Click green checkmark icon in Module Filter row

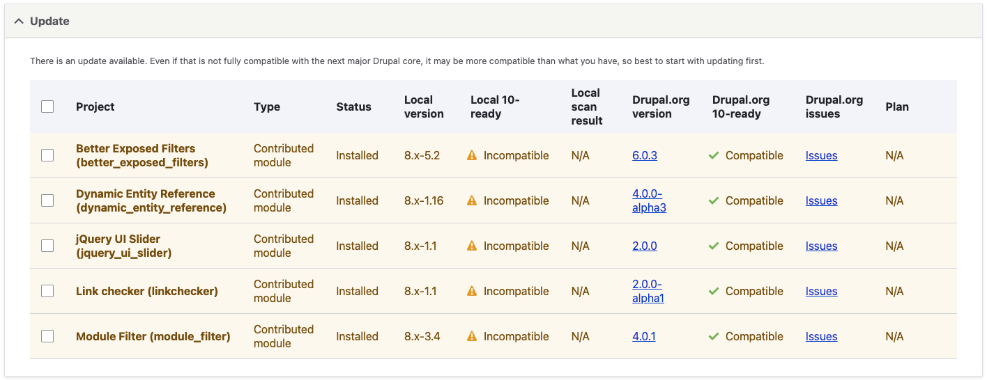pyautogui.click(x=713, y=336)
